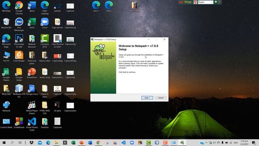
Task: Launch Foxit Reader from the desktop
Action: pyautogui.click(x=19, y=56)
